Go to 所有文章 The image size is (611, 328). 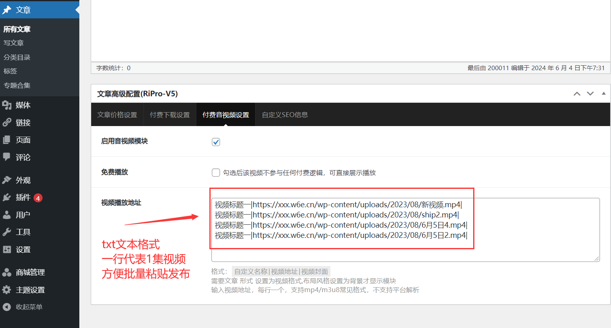pos(17,29)
